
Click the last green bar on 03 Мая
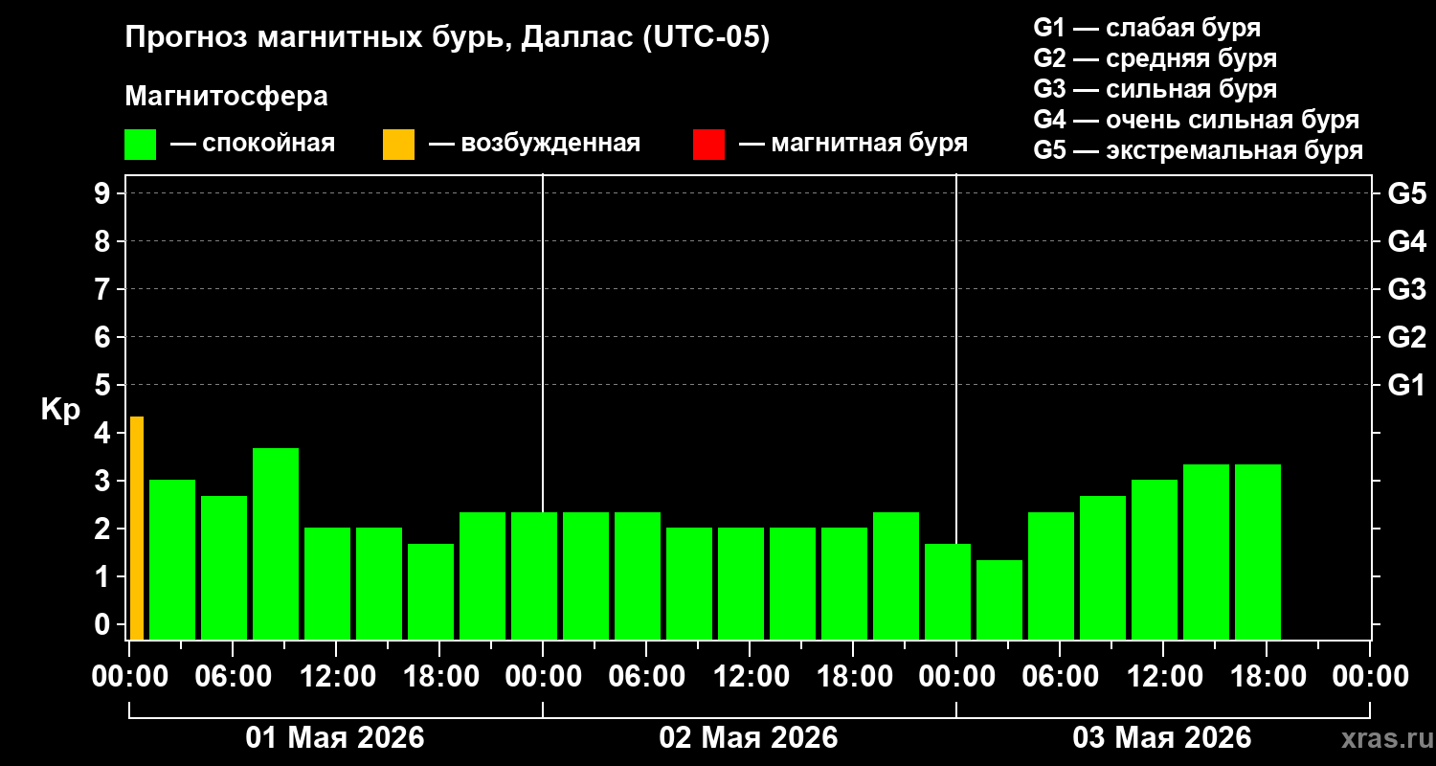coord(1258,552)
